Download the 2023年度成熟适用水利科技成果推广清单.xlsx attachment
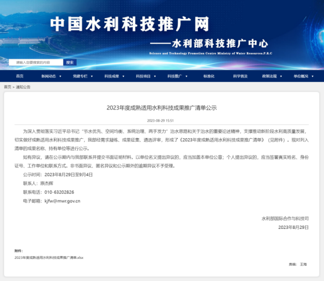This screenshot has height=281, width=324. pos(49,258)
